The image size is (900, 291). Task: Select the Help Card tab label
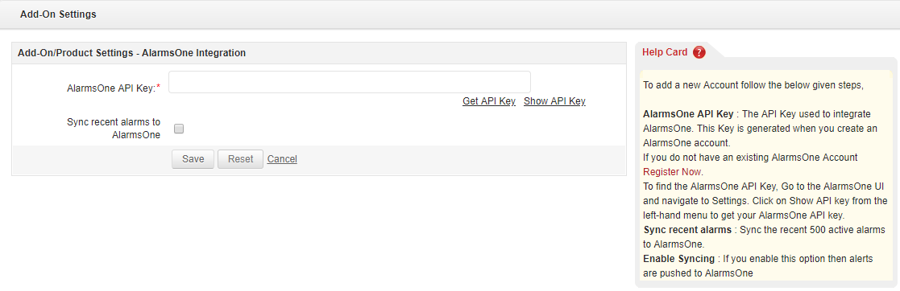[664, 52]
